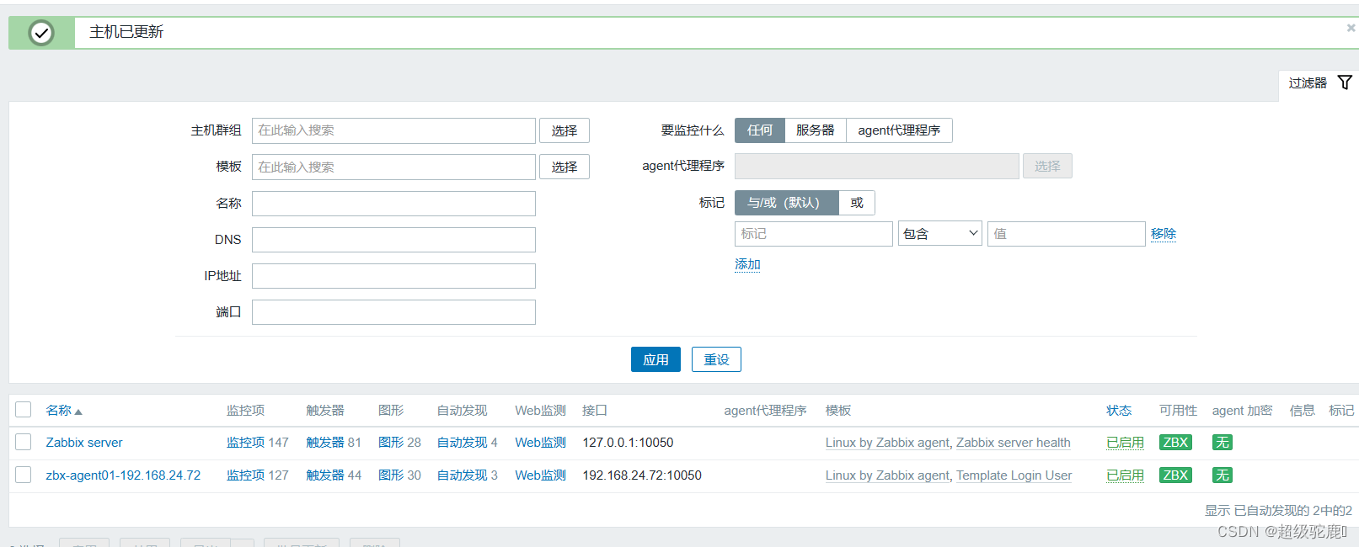
Task: Click 移除 to remove the tag filter
Action: (x=1164, y=234)
